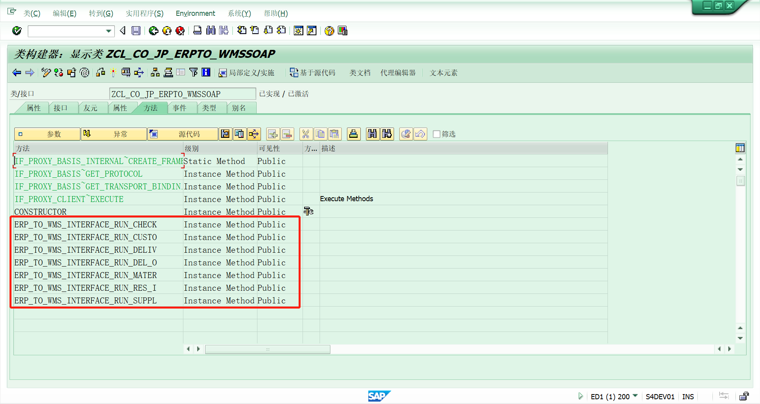Click the First Page icon
Image resolution: width=760 pixels, height=404 pixels.
242,30
